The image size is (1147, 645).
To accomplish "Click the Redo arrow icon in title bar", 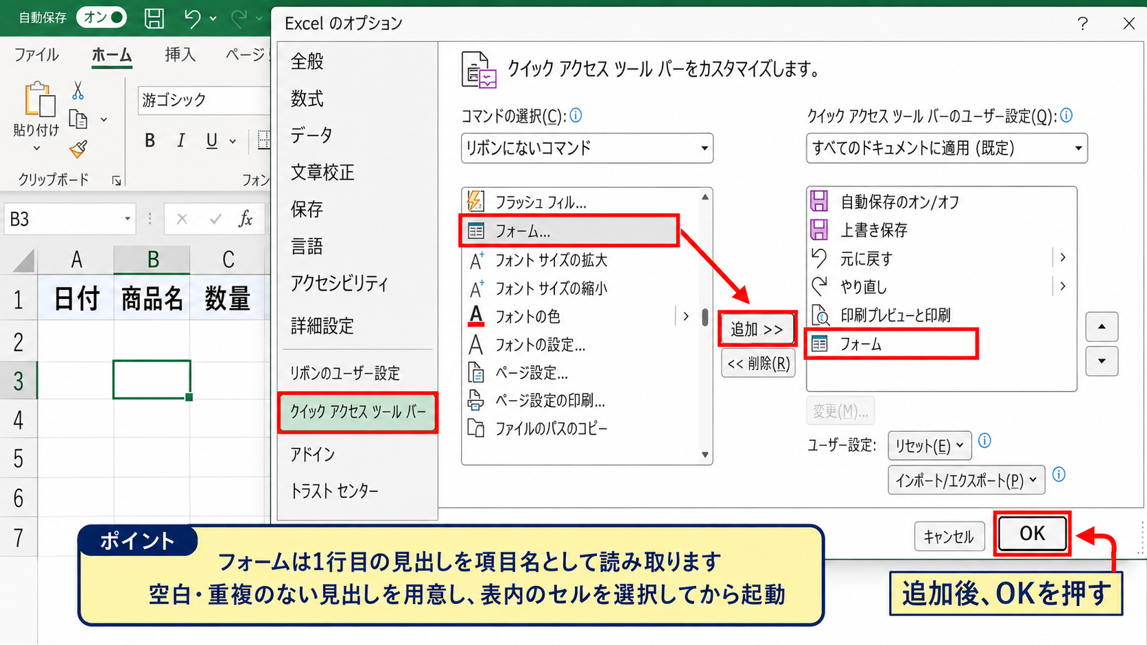I will 238,19.
